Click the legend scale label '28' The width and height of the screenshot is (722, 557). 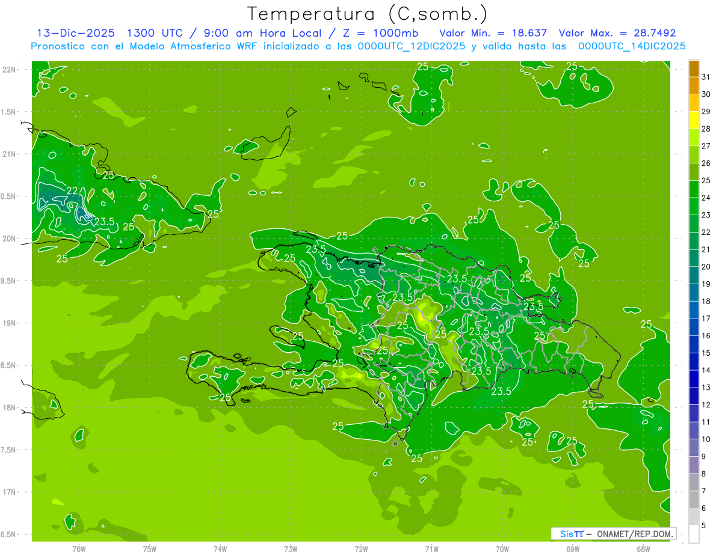[706, 129]
